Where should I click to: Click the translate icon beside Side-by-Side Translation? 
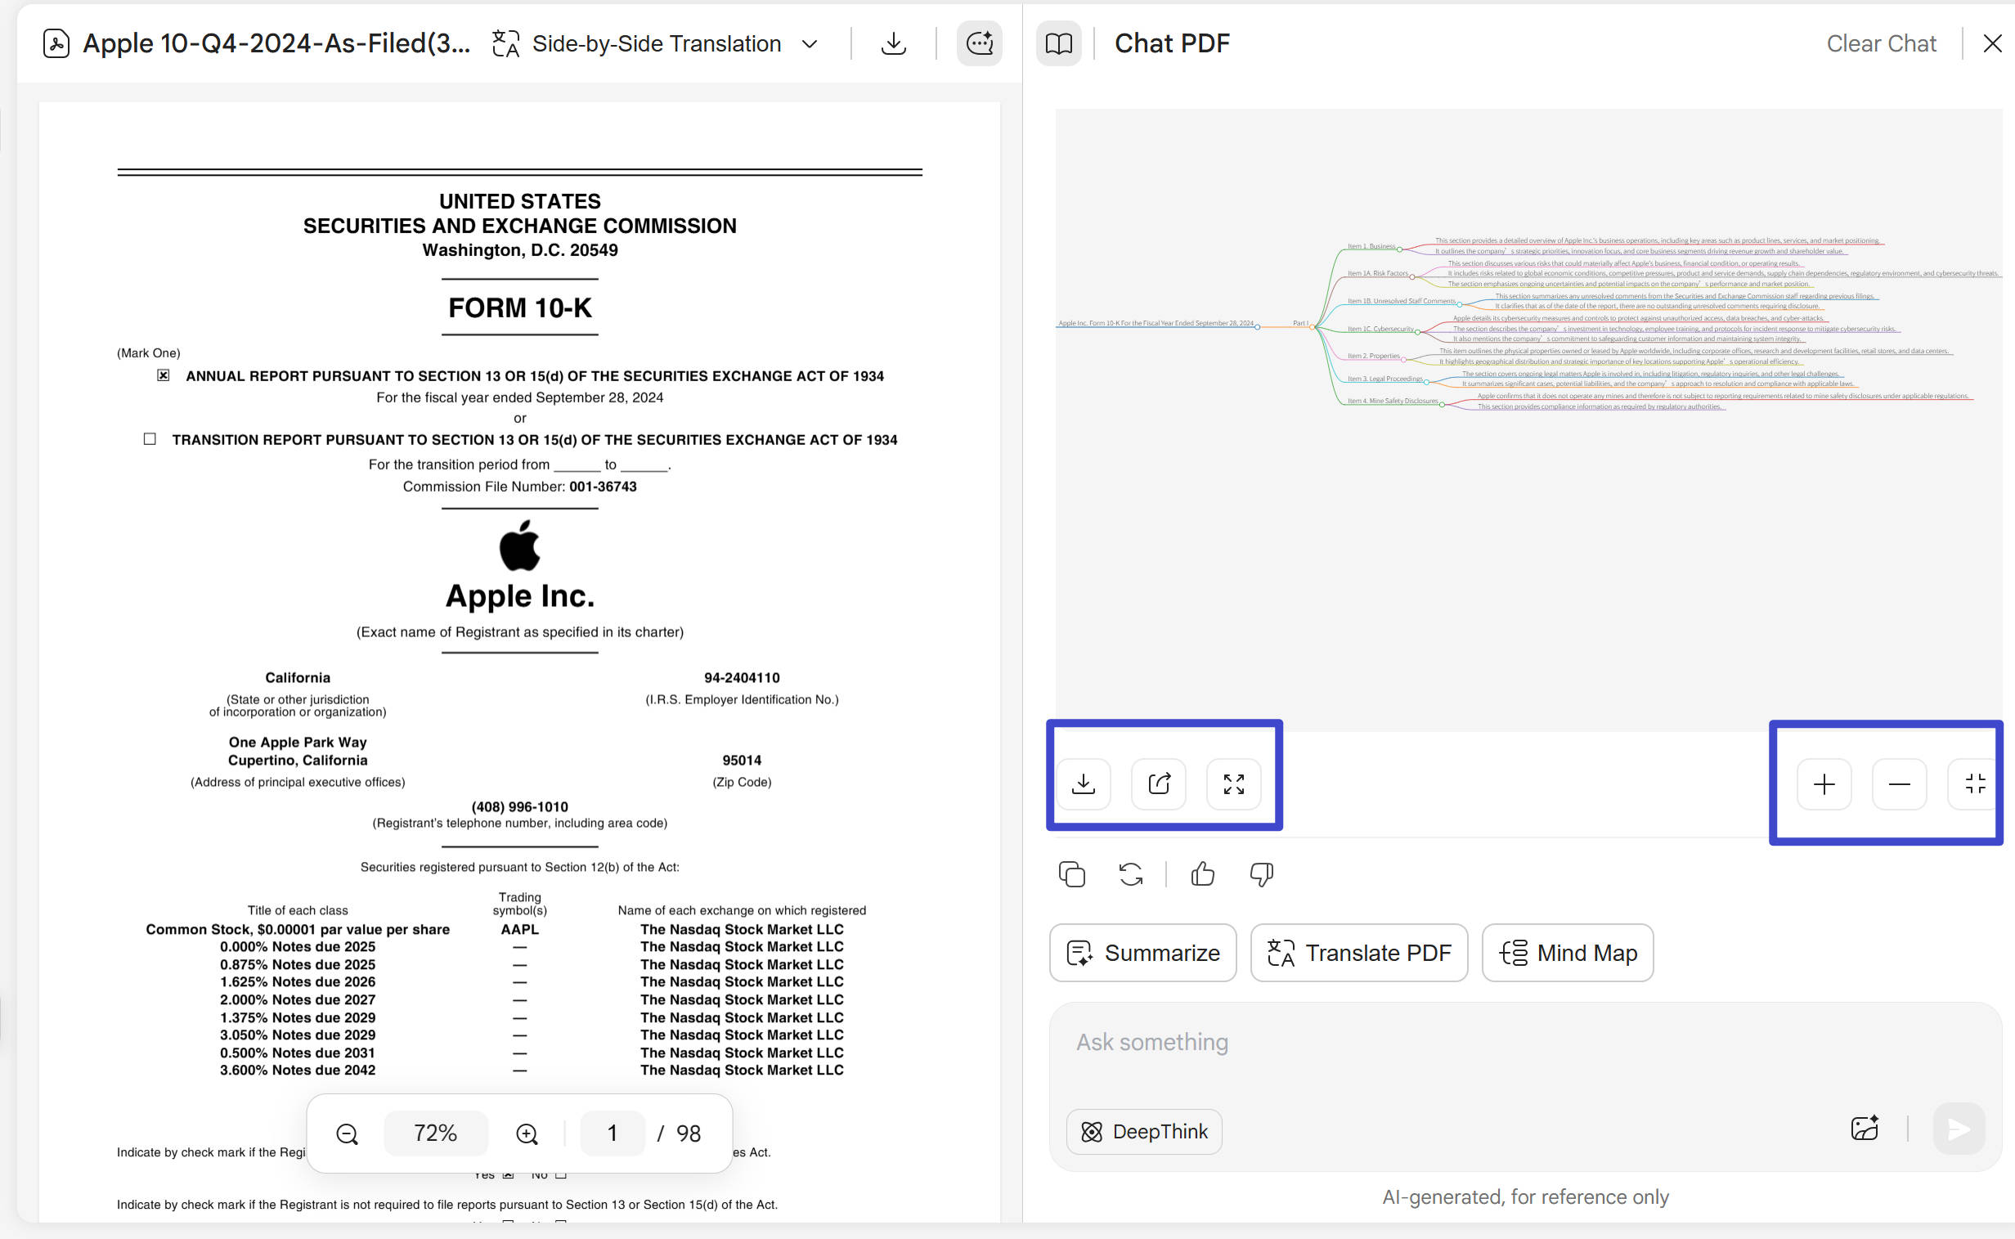click(x=505, y=43)
